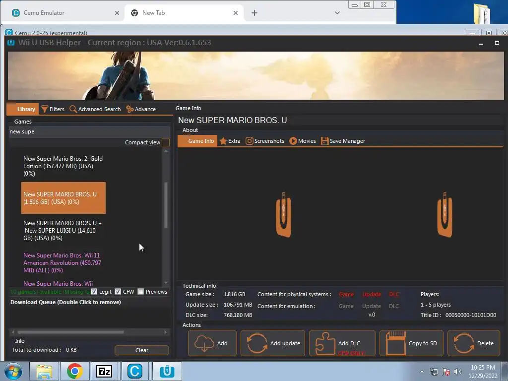Click the red Update physical content label
This screenshot has width=508, height=381.
(x=371, y=294)
